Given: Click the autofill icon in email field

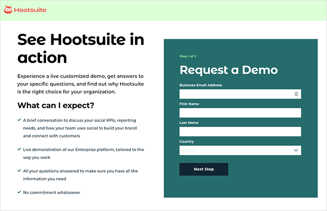Looking at the screenshot, I should 296,94.
